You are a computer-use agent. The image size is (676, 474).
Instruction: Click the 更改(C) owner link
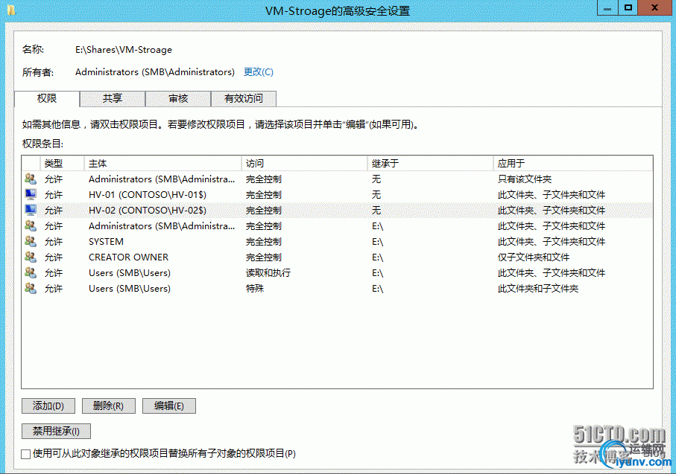[259, 72]
